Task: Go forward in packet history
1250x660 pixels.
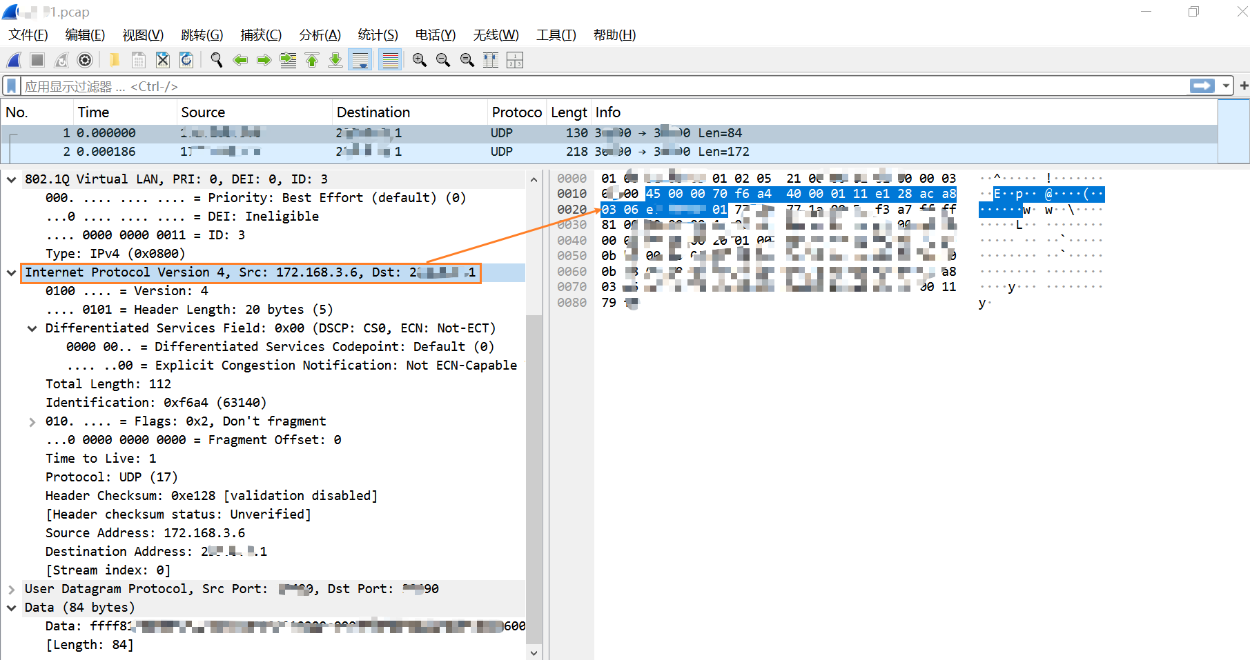Action: (x=264, y=60)
